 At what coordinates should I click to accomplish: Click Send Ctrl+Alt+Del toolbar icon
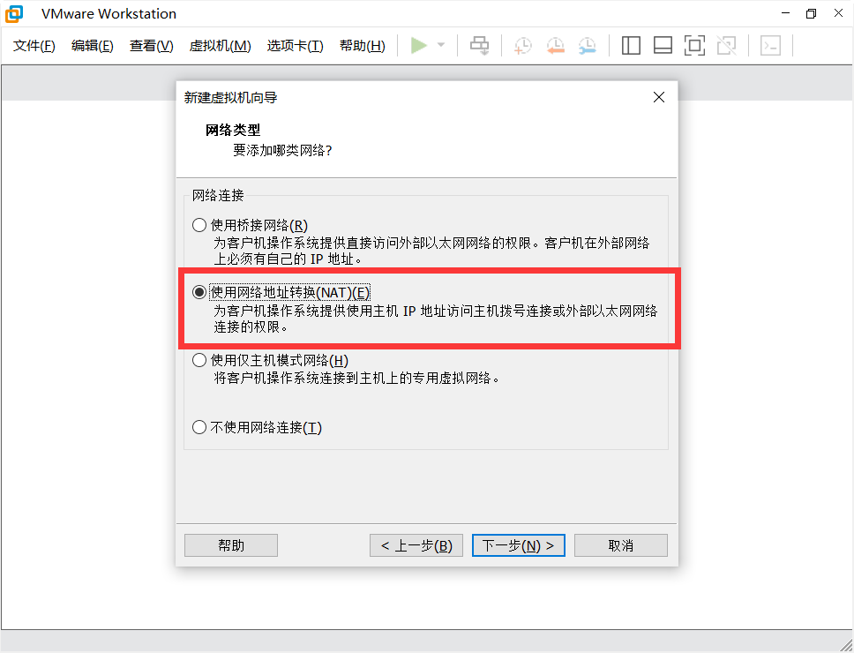tap(479, 46)
